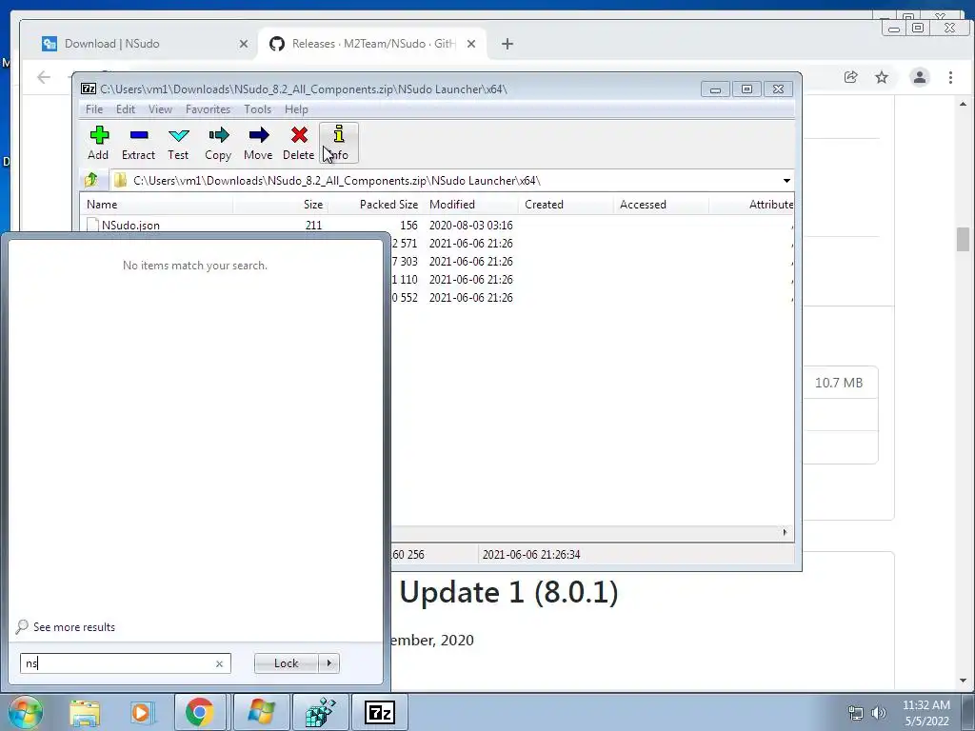
Task: Open the File menu in 7-Zip
Action: tap(94, 109)
